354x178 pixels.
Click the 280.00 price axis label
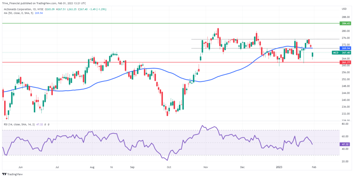[x=346, y=31]
